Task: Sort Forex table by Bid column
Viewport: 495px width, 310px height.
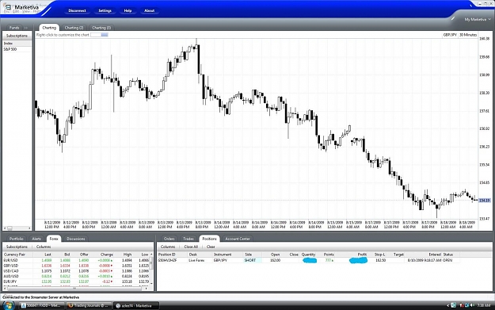Action: [x=67, y=255]
